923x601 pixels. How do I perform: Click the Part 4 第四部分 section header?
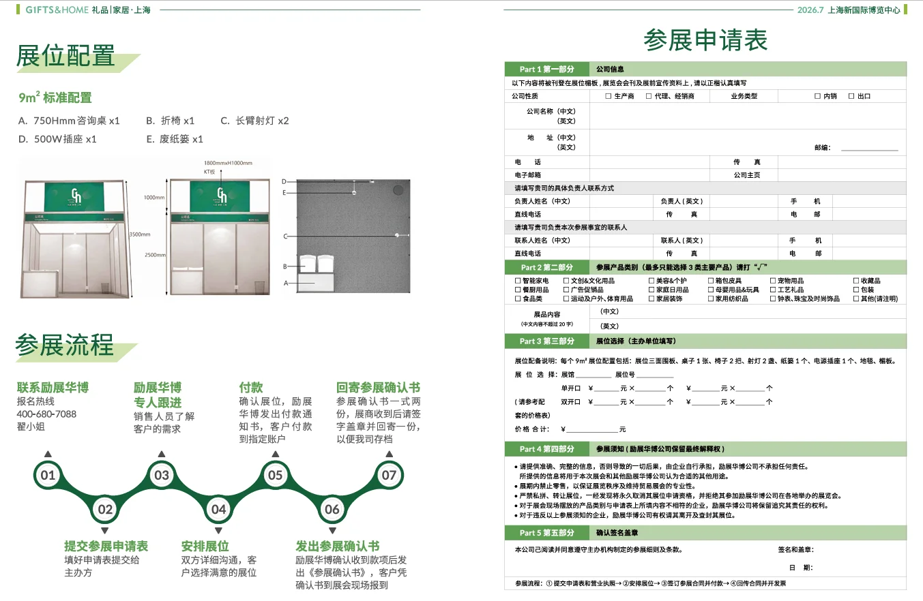point(546,449)
